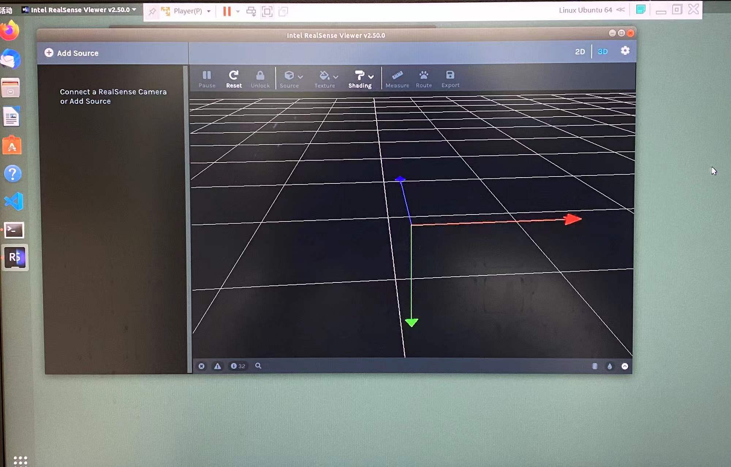Viewport: 731px width, 467px height.
Task: Open the Shading options dropdown
Action: tap(372, 77)
